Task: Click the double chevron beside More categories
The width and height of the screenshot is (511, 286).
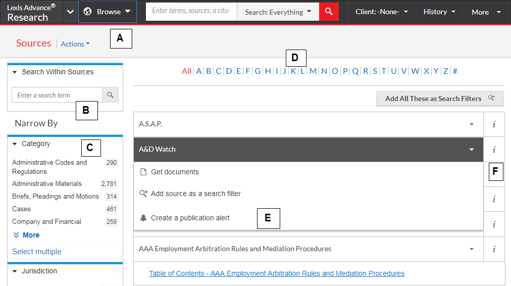Action: 16,235
